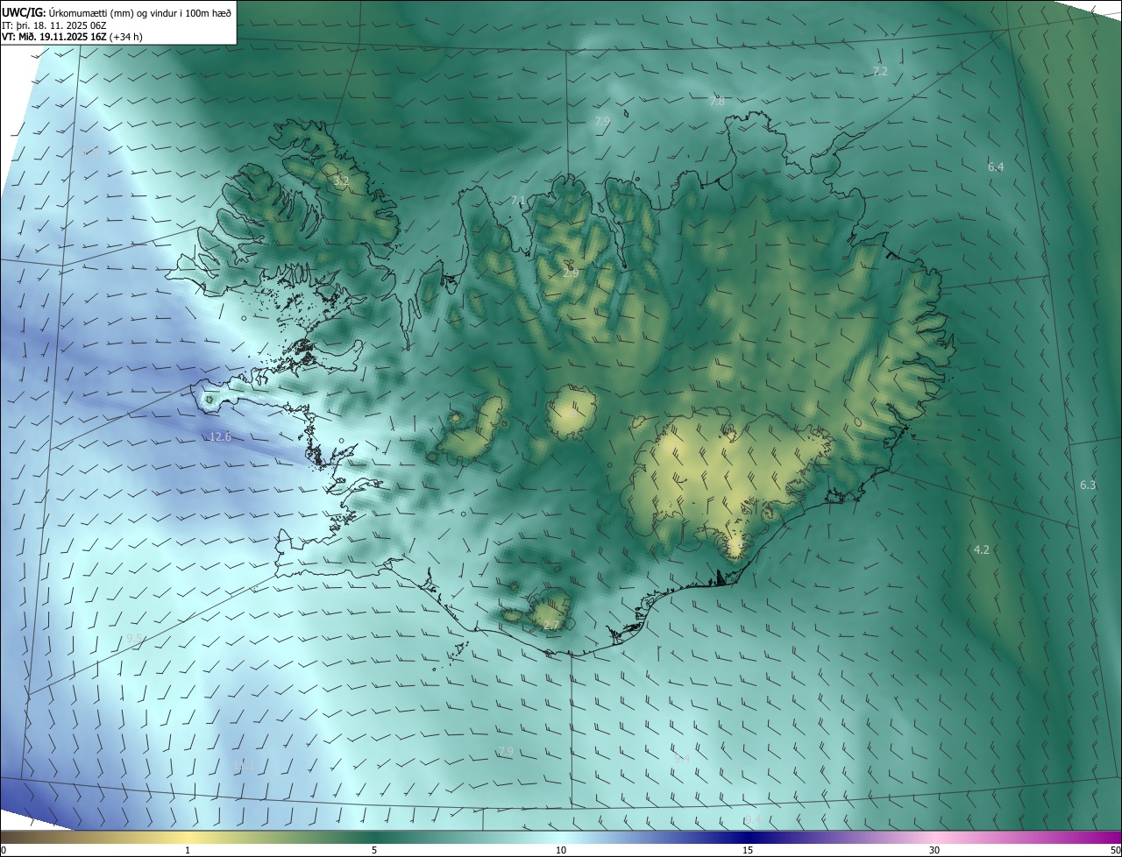Click the 4.2 value label on the map
Image resolution: width=1122 pixels, height=857 pixels.
pyautogui.click(x=982, y=549)
